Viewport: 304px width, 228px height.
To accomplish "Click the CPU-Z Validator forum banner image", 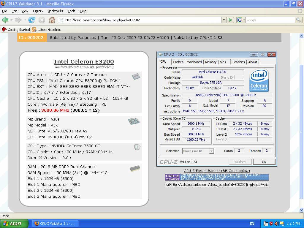I will tap(217, 177).
